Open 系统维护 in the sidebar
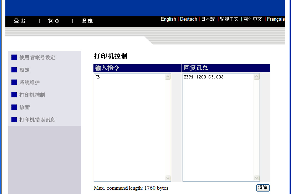This screenshot has width=291, height=194. [29, 82]
